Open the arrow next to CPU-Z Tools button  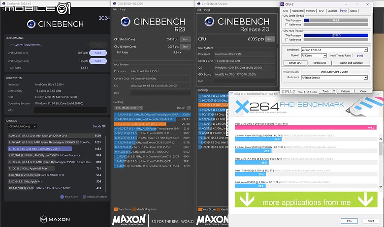click(x=334, y=91)
